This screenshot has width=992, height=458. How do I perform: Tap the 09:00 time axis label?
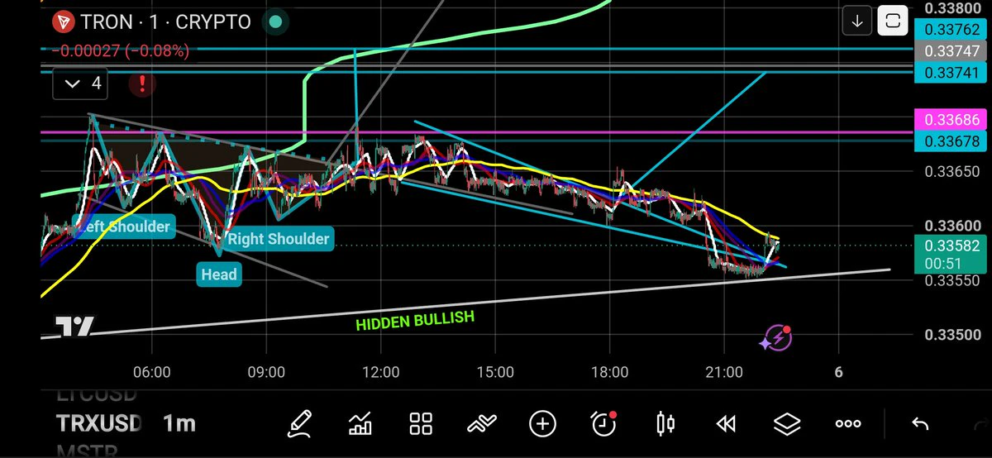[x=267, y=372]
